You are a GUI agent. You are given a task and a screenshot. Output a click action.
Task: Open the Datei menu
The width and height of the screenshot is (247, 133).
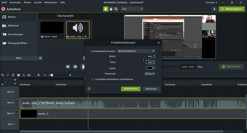[x=4, y=2]
